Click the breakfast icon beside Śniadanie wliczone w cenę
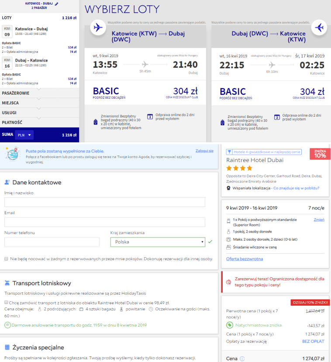331x362 pixels. pos(228,247)
